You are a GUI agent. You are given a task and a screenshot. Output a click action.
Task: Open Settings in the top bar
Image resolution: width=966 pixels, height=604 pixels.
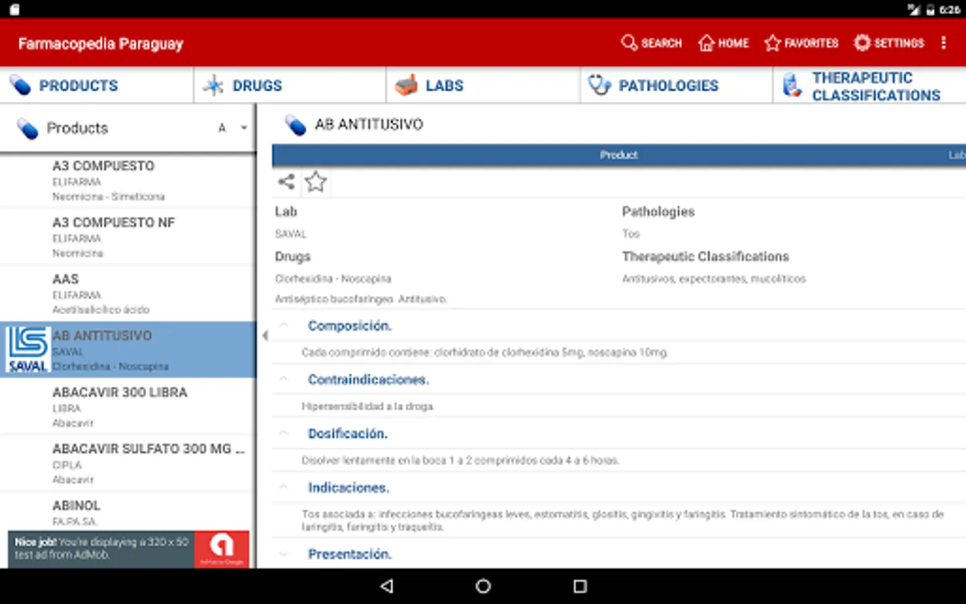(x=889, y=43)
